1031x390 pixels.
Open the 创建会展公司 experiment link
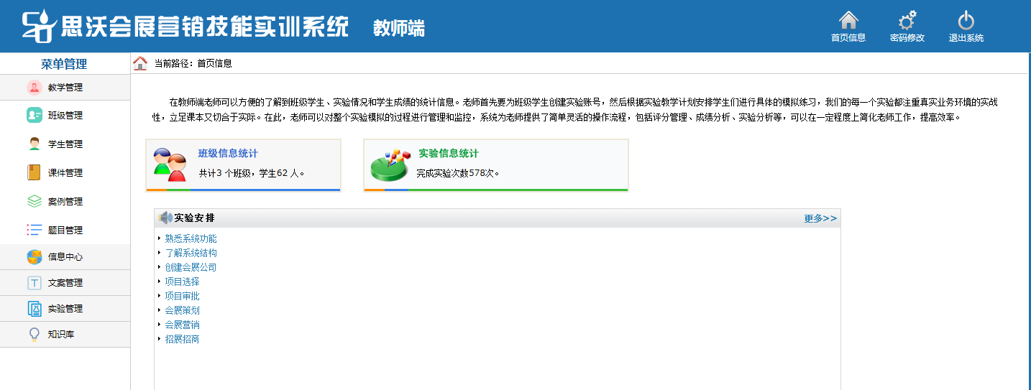click(x=191, y=267)
